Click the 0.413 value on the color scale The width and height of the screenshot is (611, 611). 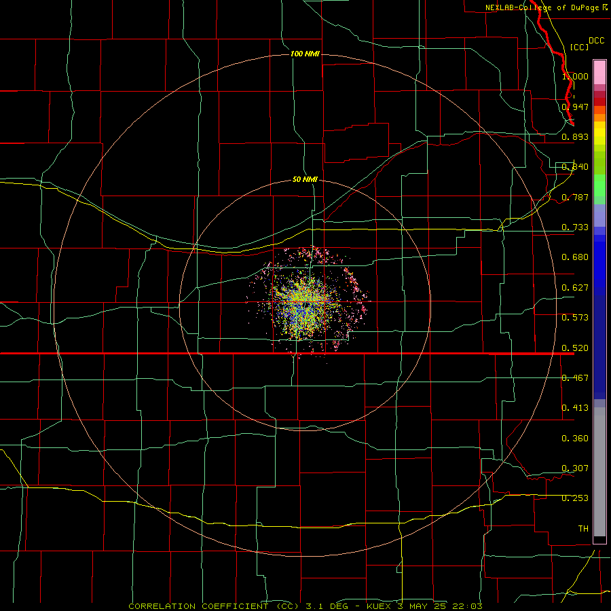pyautogui.click(x=575, y=408)
